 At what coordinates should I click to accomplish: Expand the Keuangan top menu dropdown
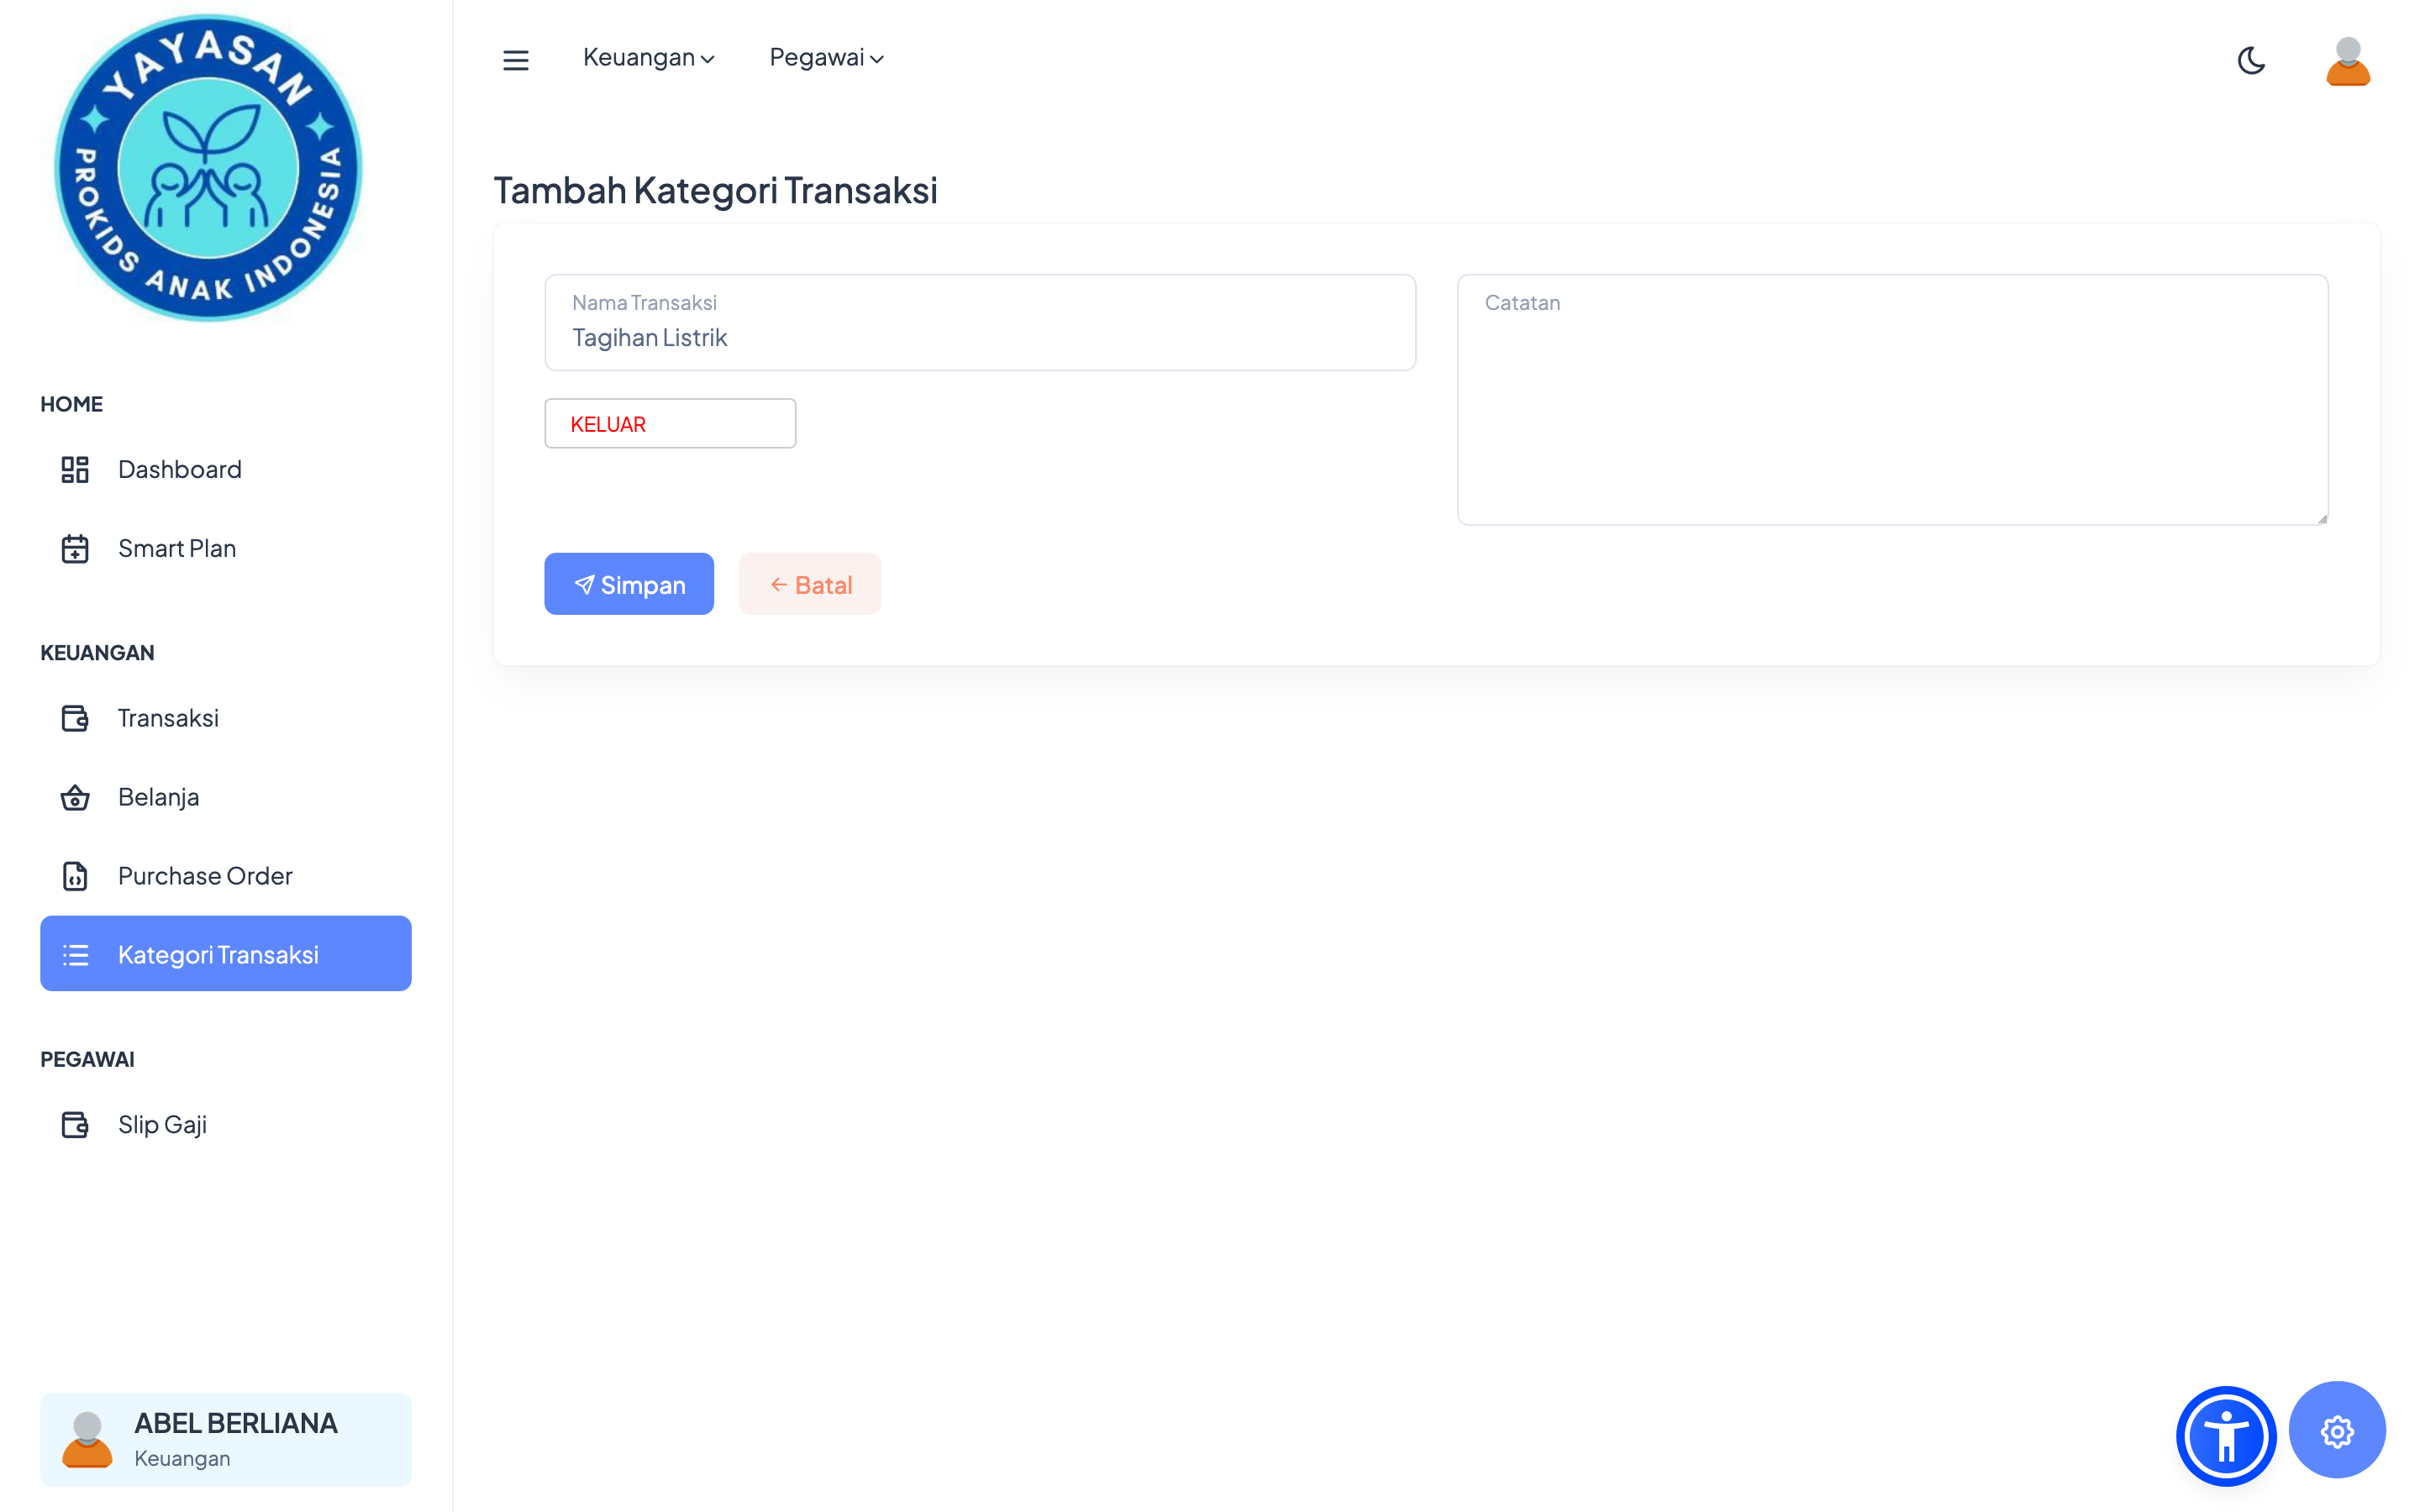click(x=648, y=58)
